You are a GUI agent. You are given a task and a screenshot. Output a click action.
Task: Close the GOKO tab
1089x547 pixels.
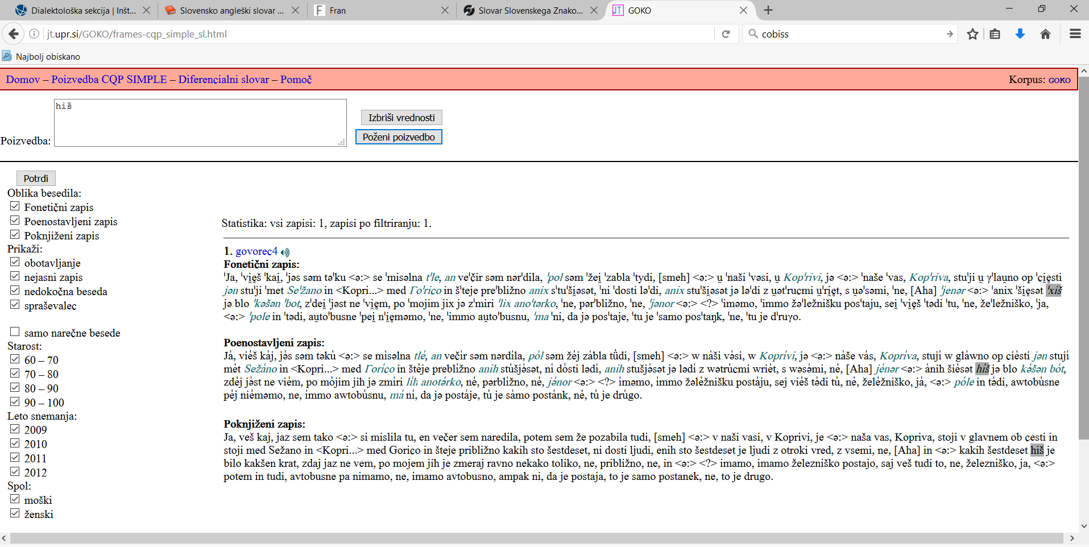[x=743, y=10]
